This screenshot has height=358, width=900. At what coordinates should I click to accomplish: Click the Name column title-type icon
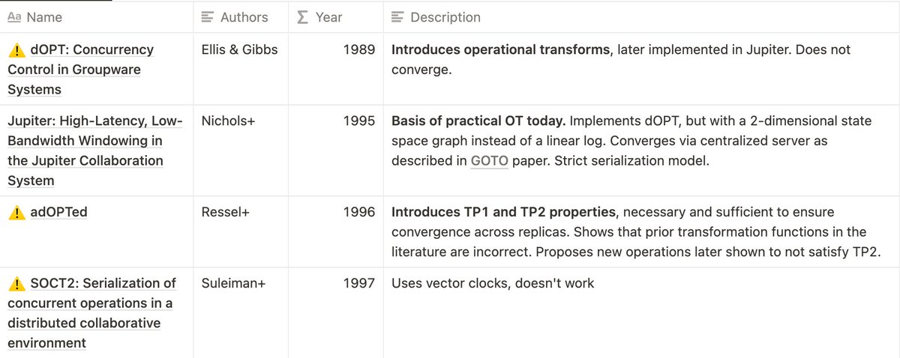click(14, 16)
